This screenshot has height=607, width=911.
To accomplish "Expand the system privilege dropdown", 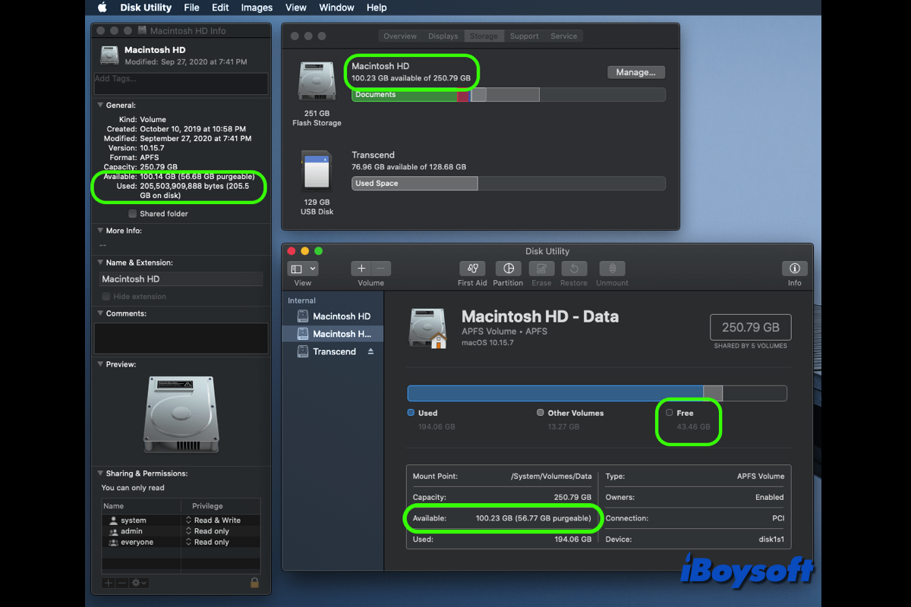I will (x=188, y=521).
